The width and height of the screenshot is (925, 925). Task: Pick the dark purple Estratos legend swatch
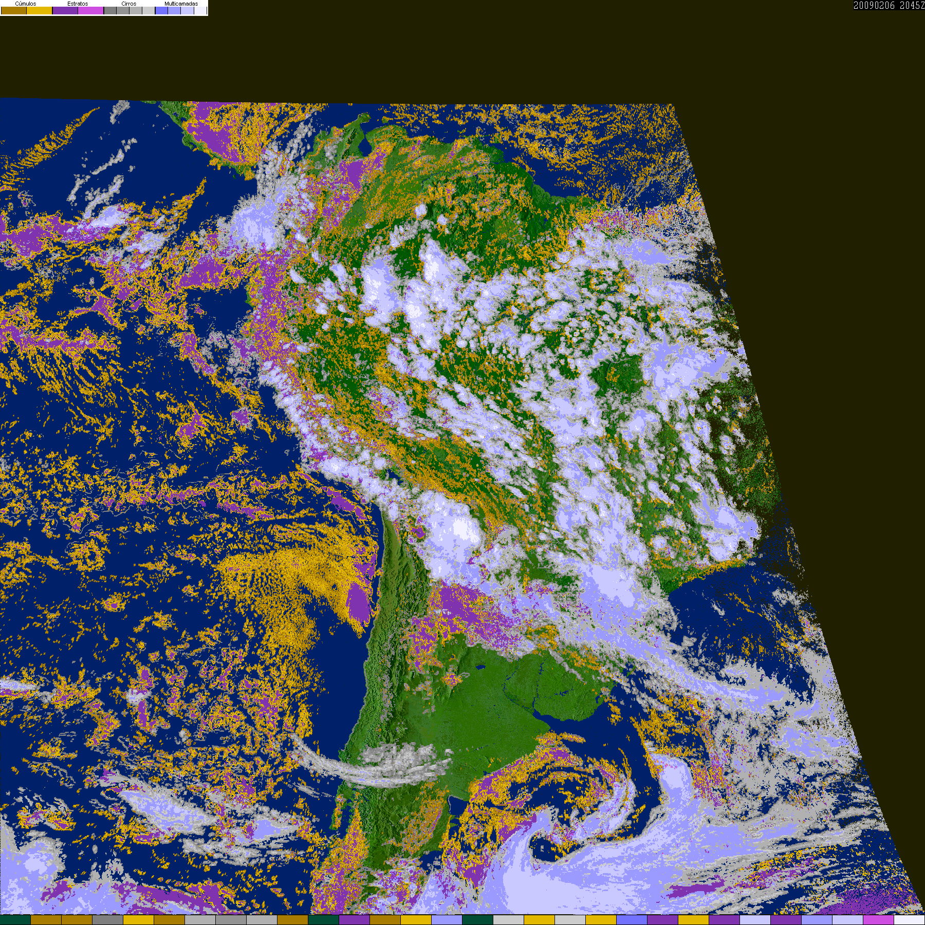[x=65, y=10]
